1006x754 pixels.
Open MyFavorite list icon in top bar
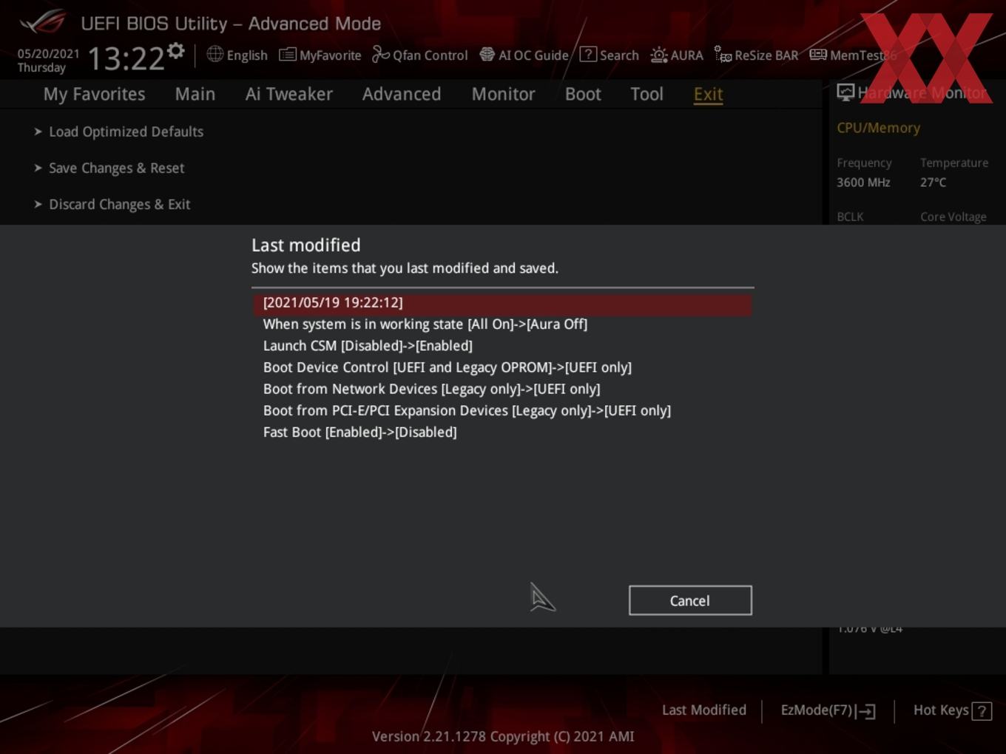(288, 55)
